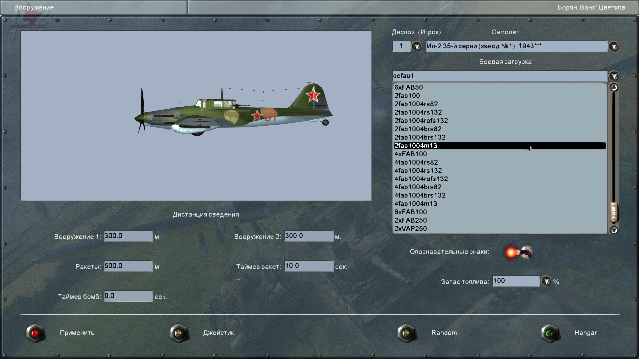
Task: Click the yellow Джойстик round button
Action: pyautogui.click(x=179, y=333)
